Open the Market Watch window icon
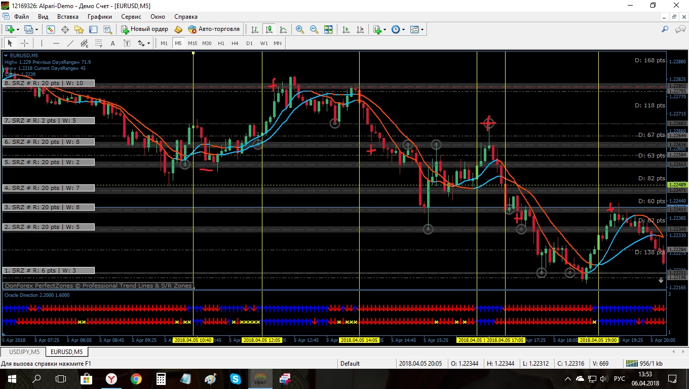Screen dimensions: 689x389 click(51, 29)
